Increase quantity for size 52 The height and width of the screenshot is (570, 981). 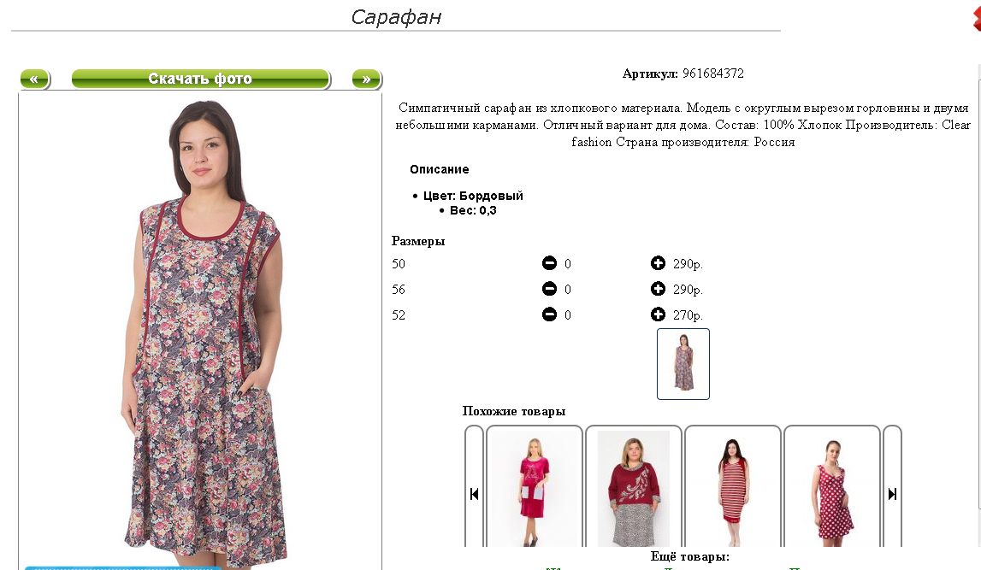[658, 314]
